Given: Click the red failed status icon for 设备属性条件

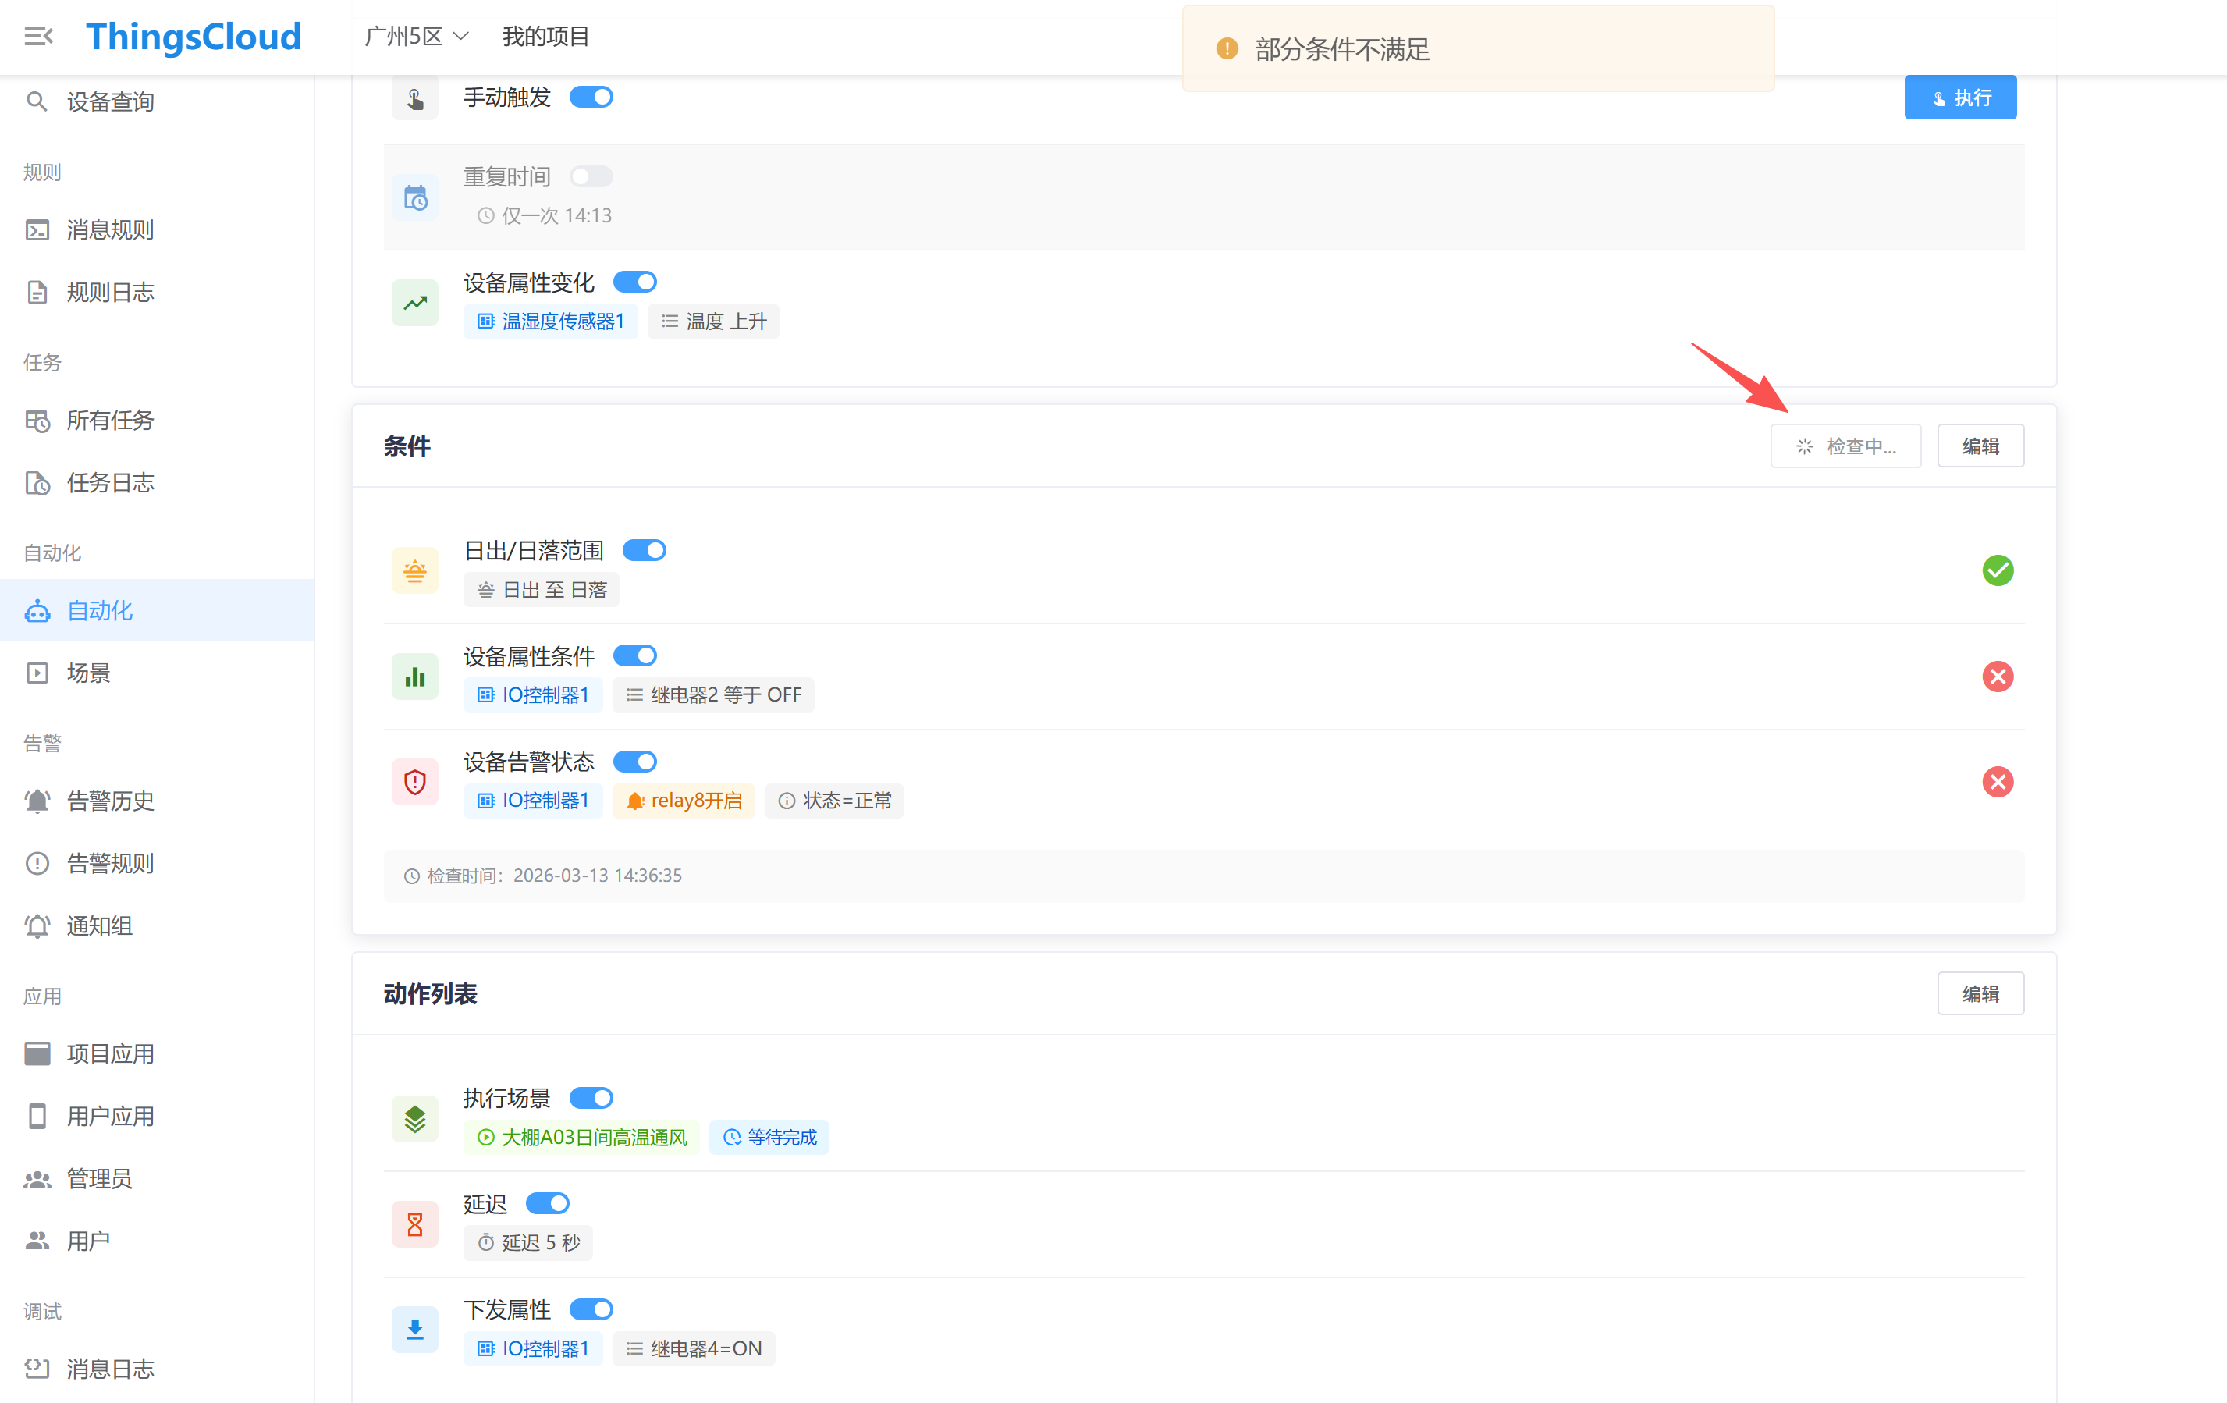Looking at the screenshot, I should (x=1998, y=676).
